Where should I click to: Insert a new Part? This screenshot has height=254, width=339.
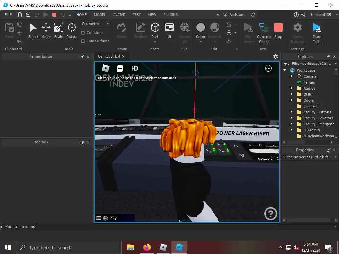click(x=155, y=31)
